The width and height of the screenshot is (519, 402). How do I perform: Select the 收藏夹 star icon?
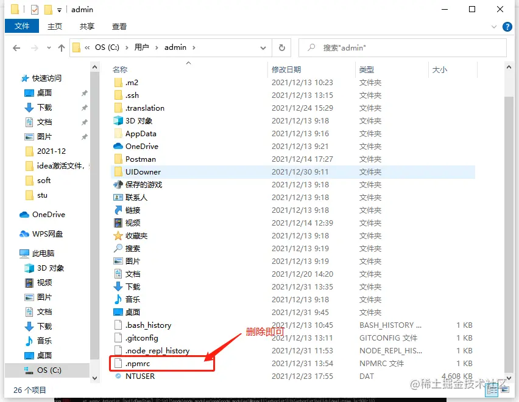coord(118,236)
